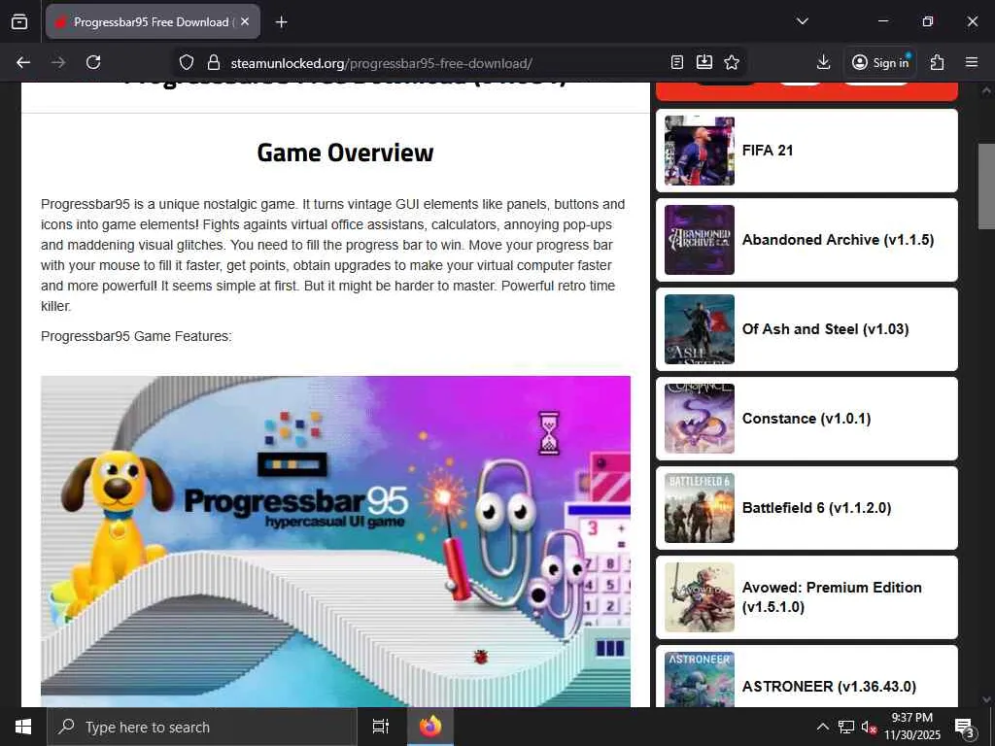Open Abandoned Archive (v1.1.5) link
Screen dimensions: 995x746
pos(838,240)
